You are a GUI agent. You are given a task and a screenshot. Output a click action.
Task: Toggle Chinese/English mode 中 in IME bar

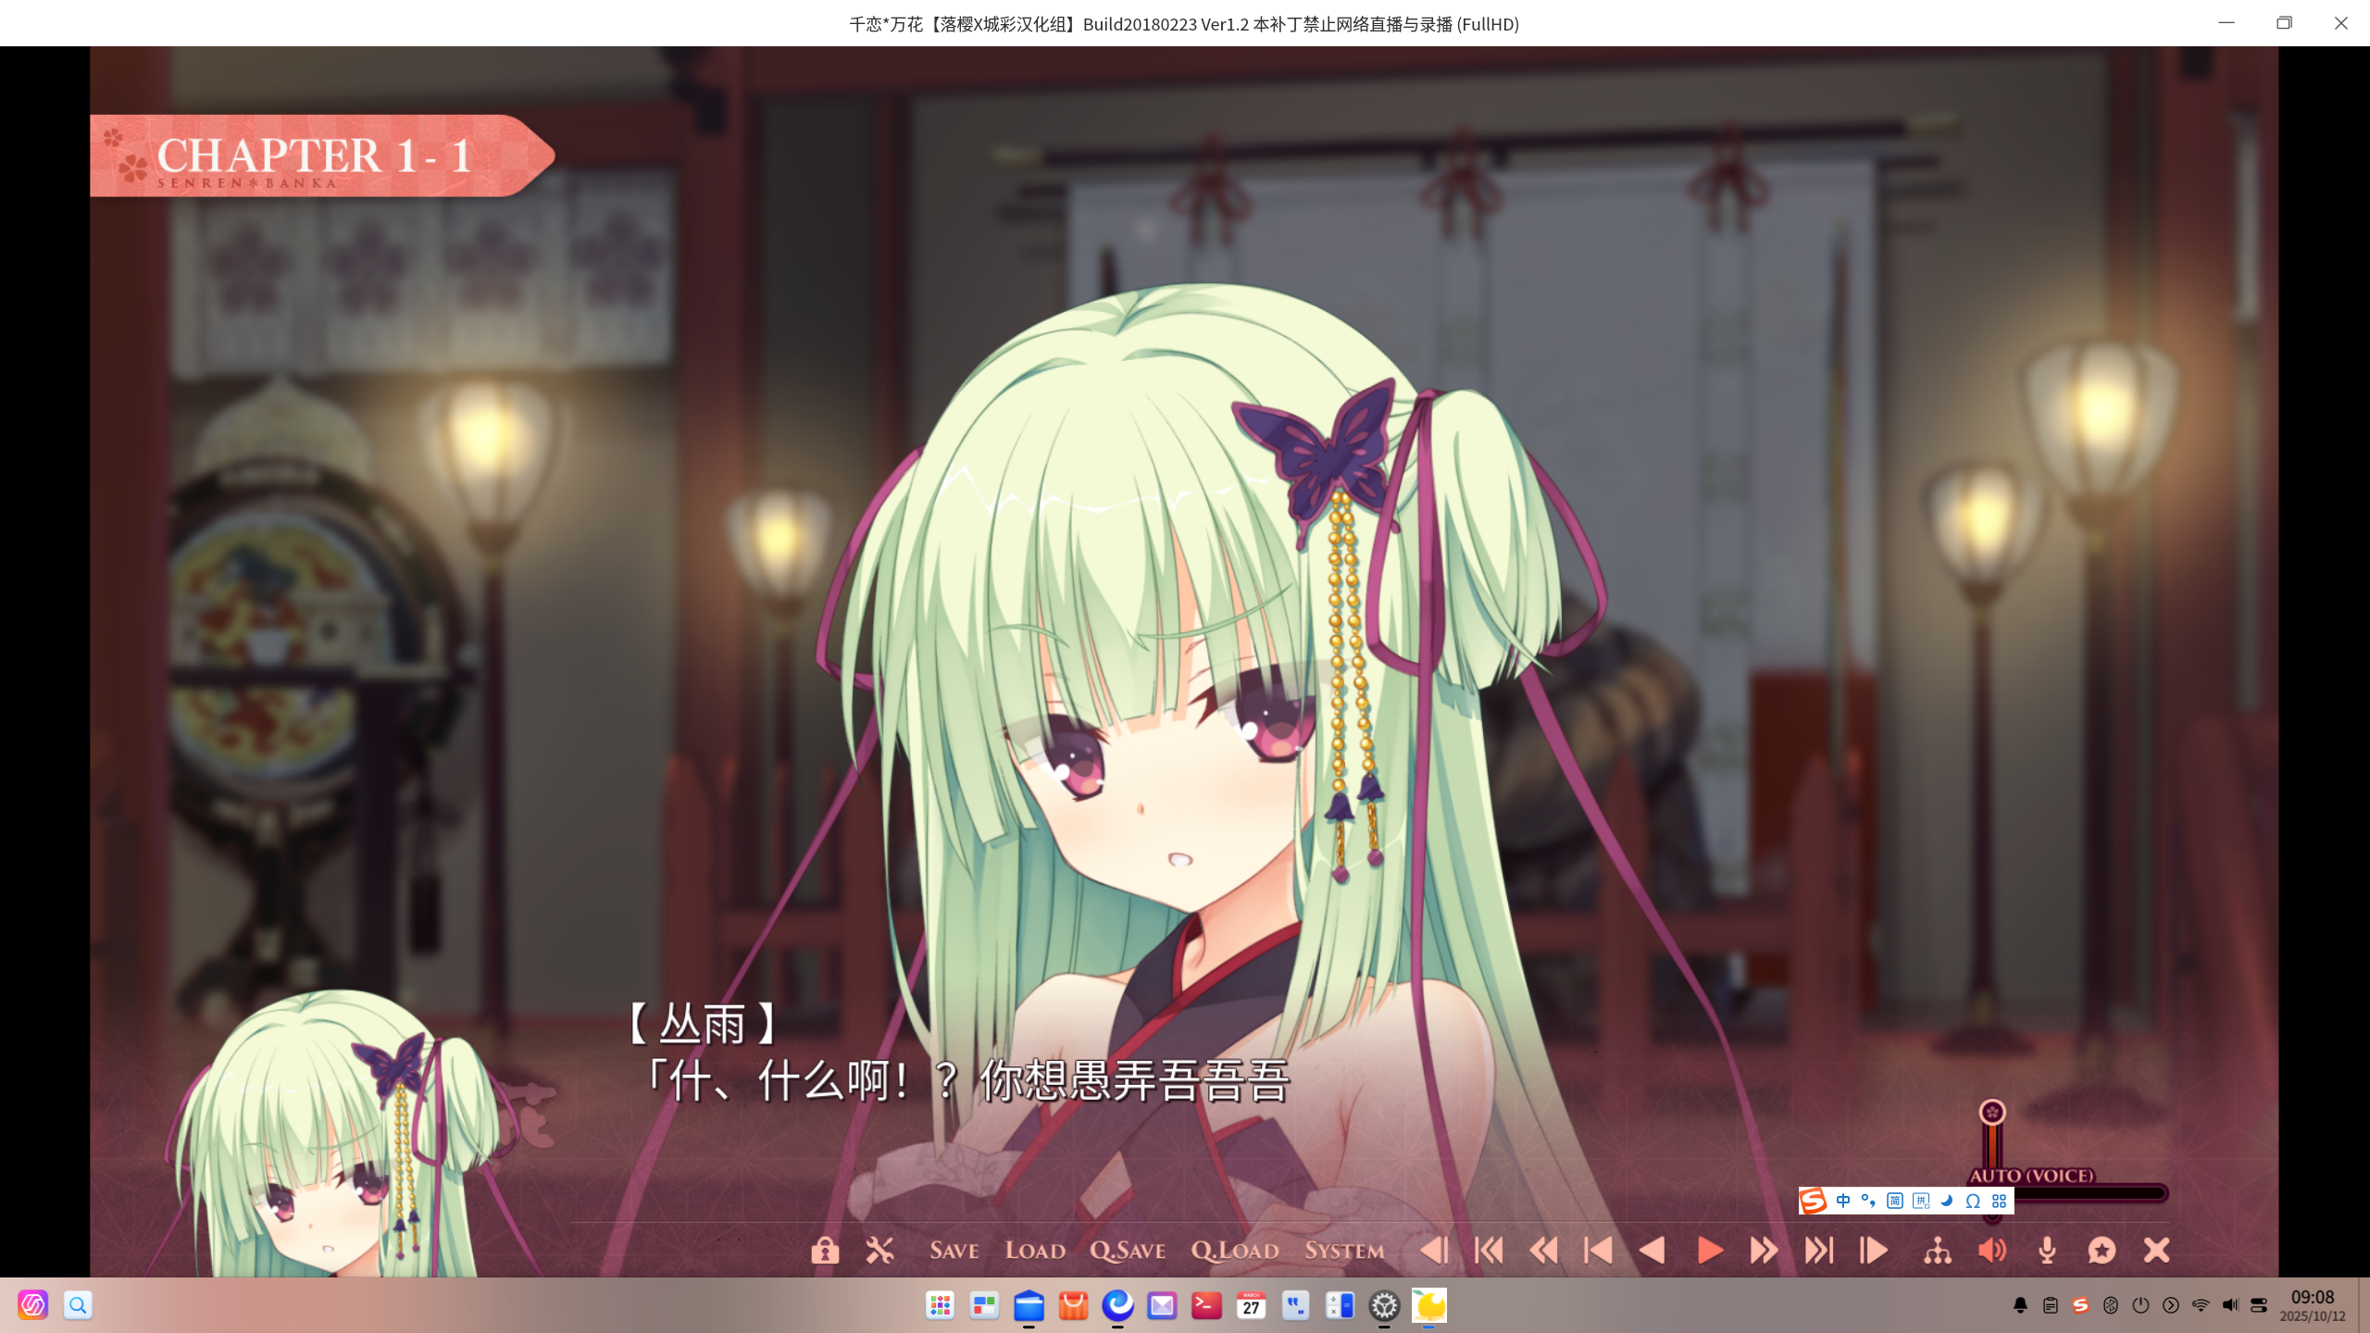pos(1843,1201)
